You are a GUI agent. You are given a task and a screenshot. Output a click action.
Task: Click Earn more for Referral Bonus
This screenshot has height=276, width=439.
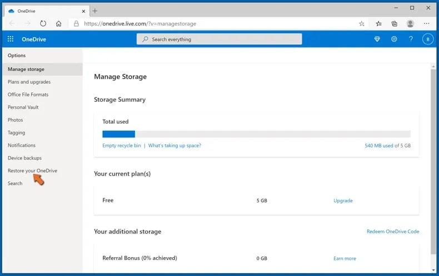345,258
